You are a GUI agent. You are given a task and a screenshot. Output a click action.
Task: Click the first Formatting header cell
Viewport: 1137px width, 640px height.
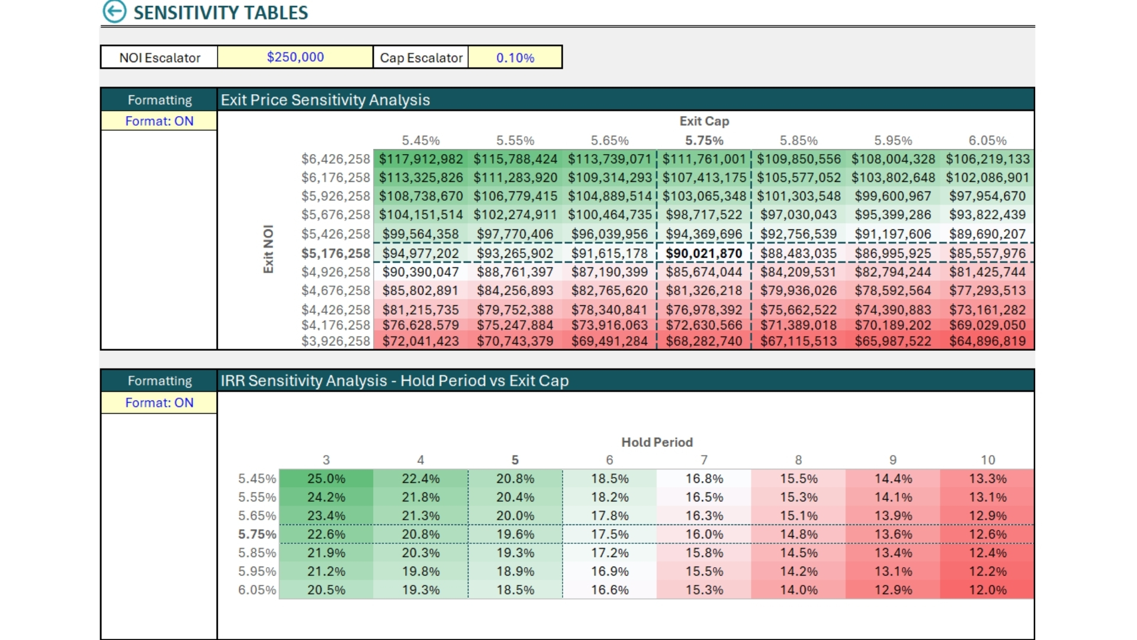(159, 100)
